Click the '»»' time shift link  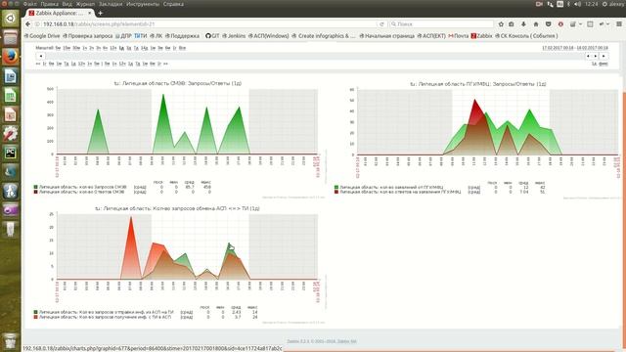(165, 64)
